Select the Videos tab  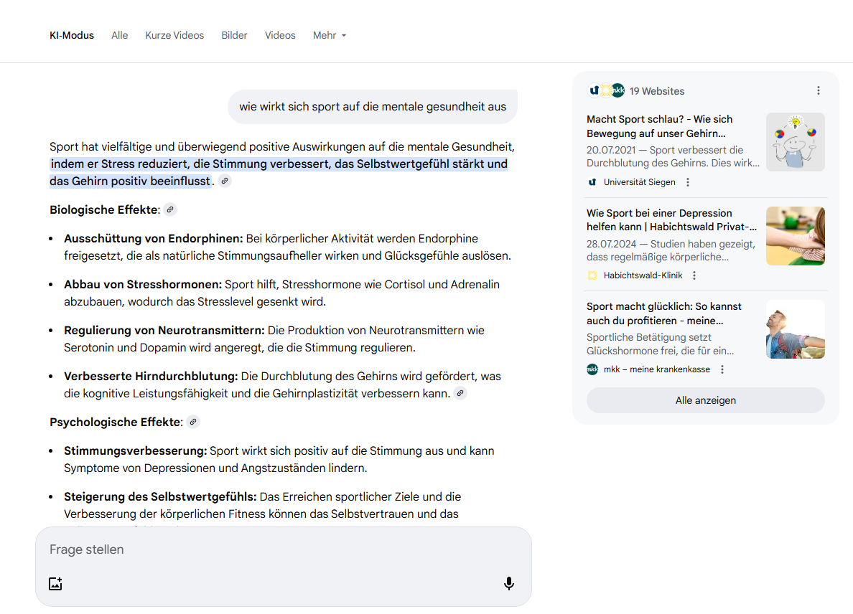280,35
